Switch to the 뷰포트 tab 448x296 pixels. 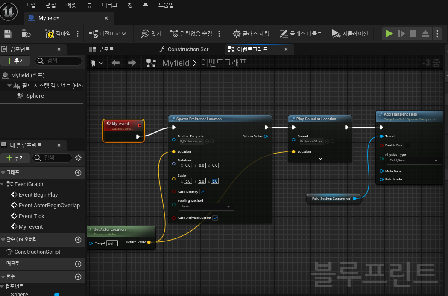102,49
